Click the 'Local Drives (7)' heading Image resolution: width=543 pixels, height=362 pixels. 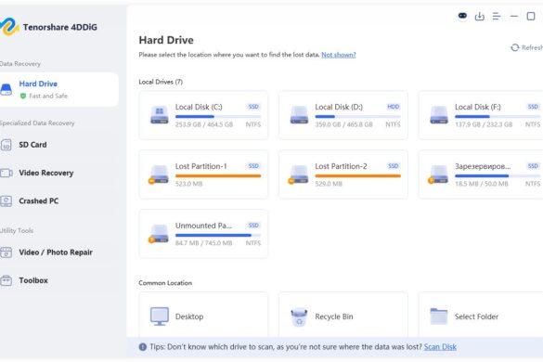[161, 82]
